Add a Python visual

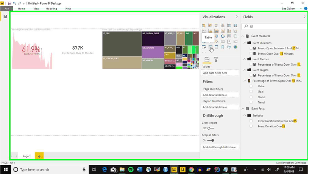(229, 47)
